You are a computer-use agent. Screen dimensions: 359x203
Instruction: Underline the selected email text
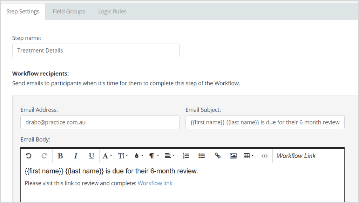[91, 156]
